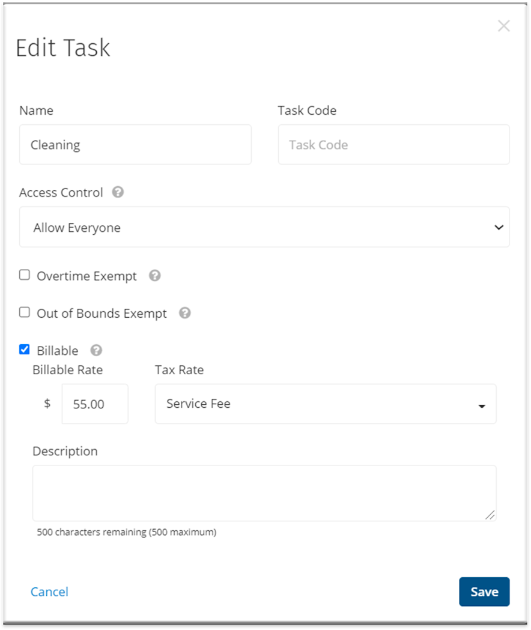View Out of Bounds Exempt help tooltip

pyautogui.click(x=185, y=312)
